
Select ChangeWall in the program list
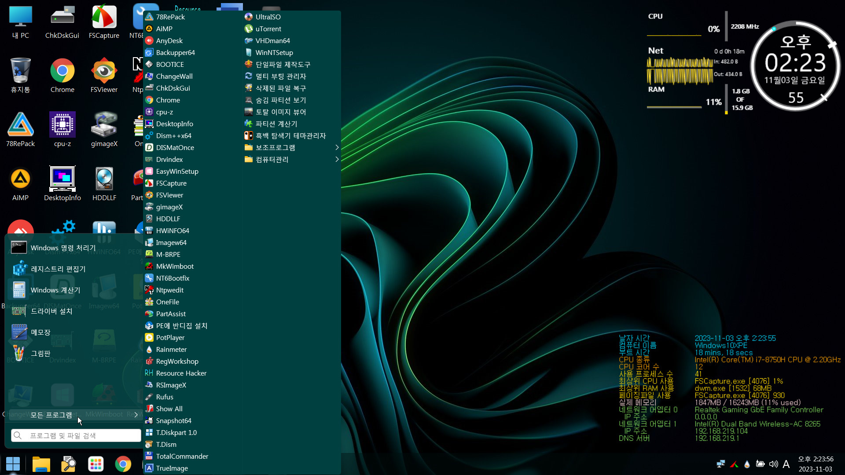(192, 76)
